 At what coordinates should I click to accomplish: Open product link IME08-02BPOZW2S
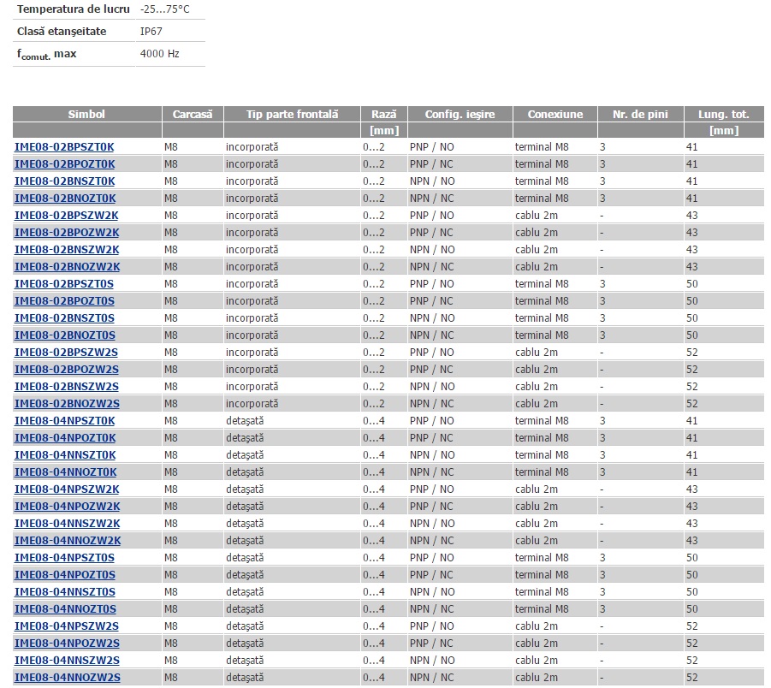coord(67,370)
